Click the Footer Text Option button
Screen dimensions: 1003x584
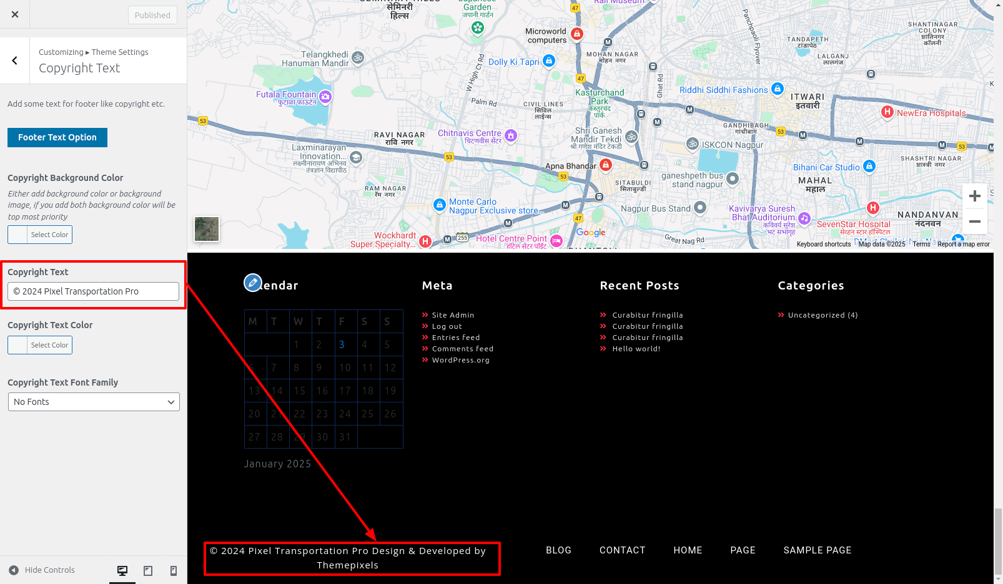tap(57, 137)
